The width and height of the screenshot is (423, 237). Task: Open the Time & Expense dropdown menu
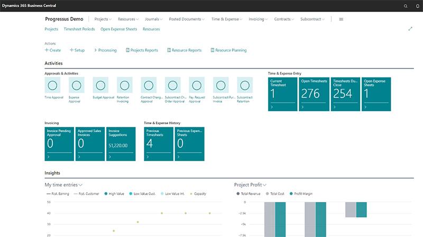227,19
